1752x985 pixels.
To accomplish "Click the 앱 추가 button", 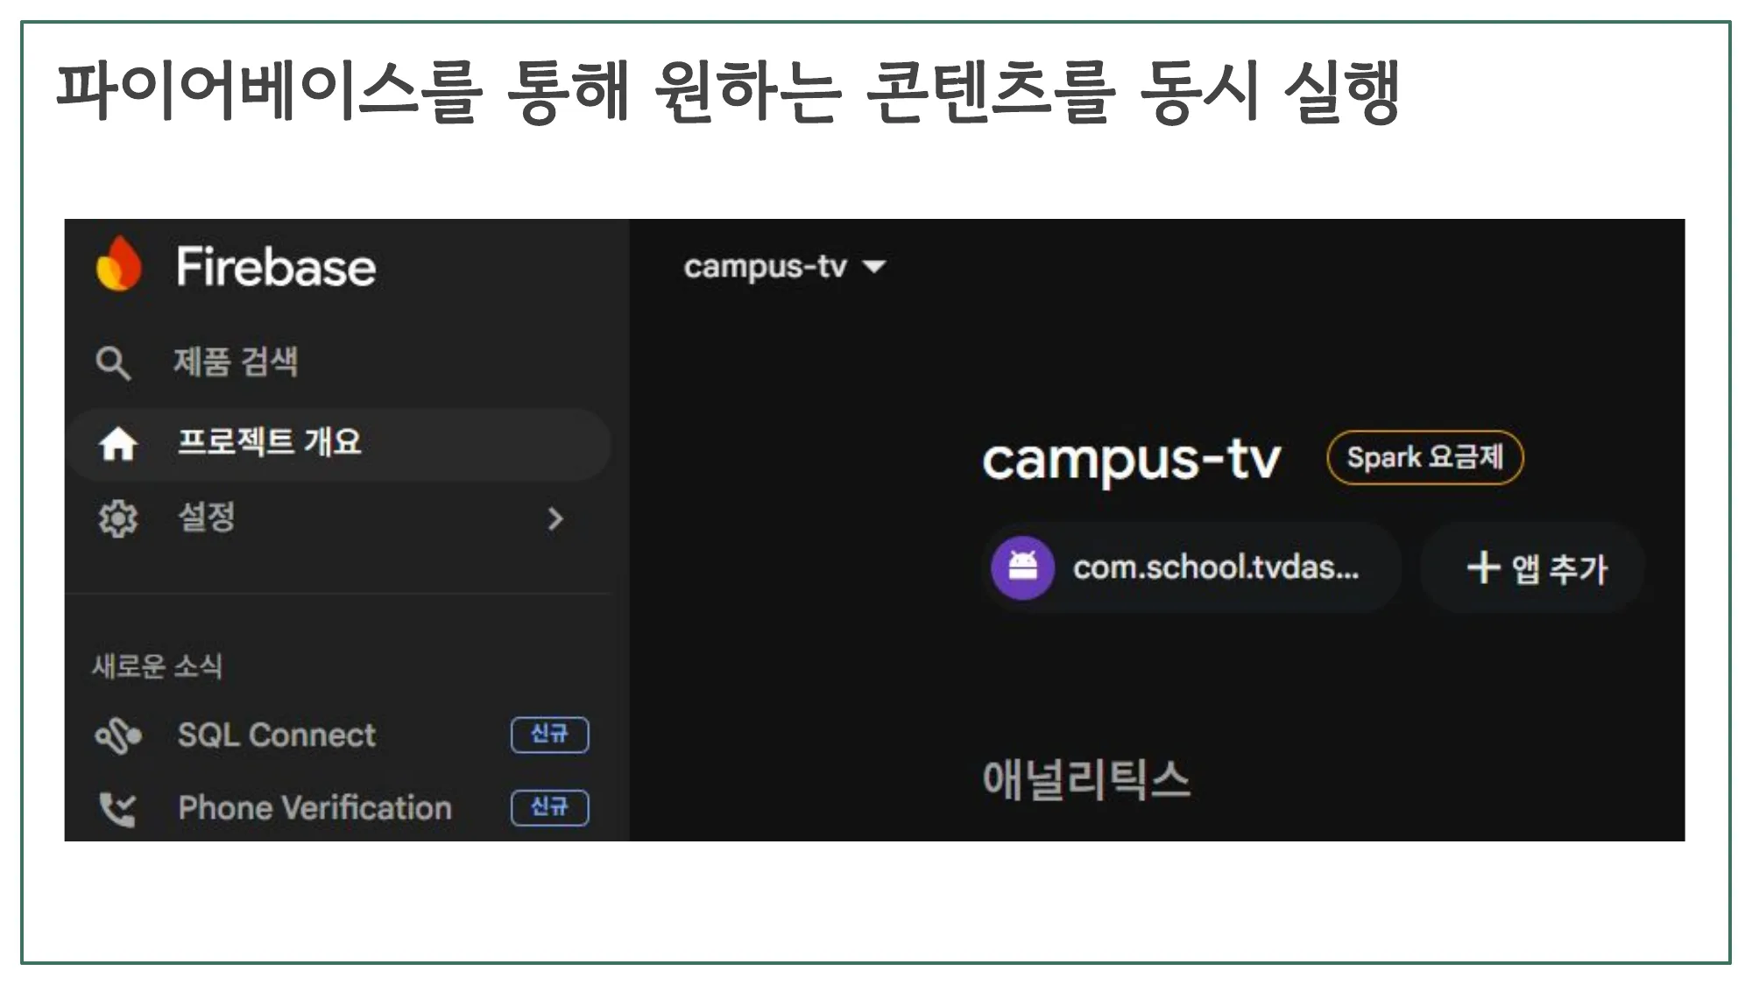I will [1533, 567].
